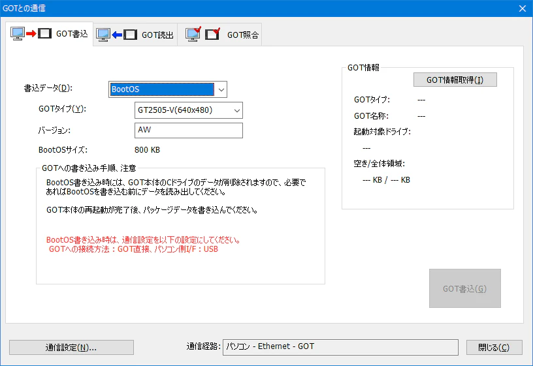Viewport: 533px width, 366px height.
Task: Switch to the GOT読出 tab
Action: click(x=135, y=35)
